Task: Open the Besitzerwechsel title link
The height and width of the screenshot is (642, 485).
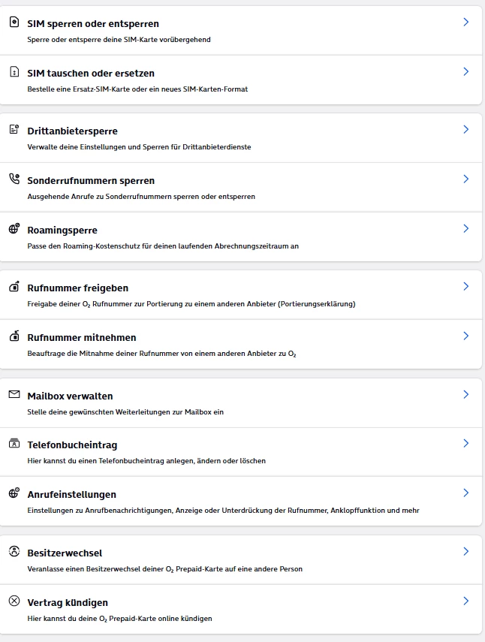Action: coord(65,553)
